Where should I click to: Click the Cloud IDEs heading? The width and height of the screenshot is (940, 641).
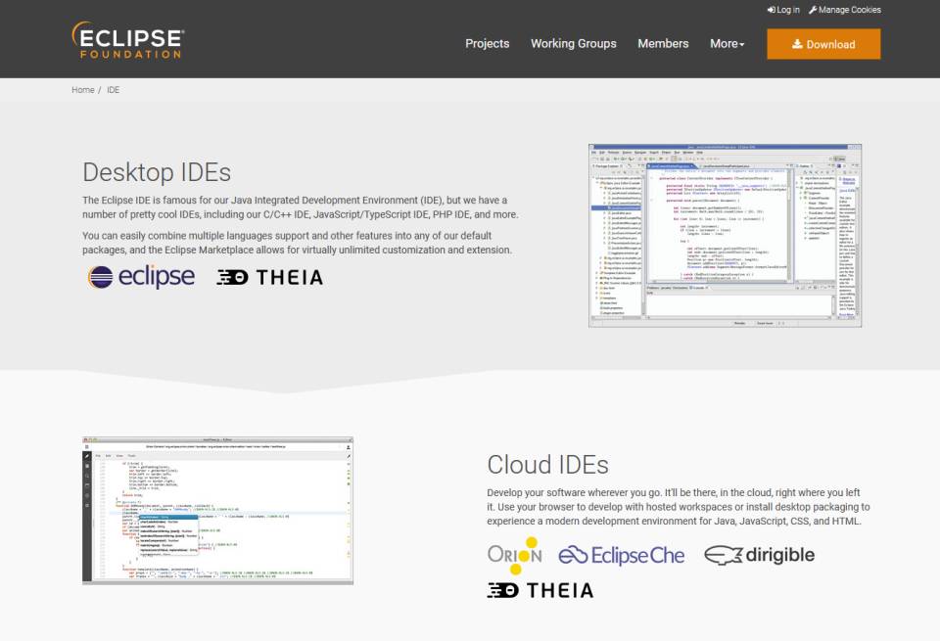coord(547,465)
